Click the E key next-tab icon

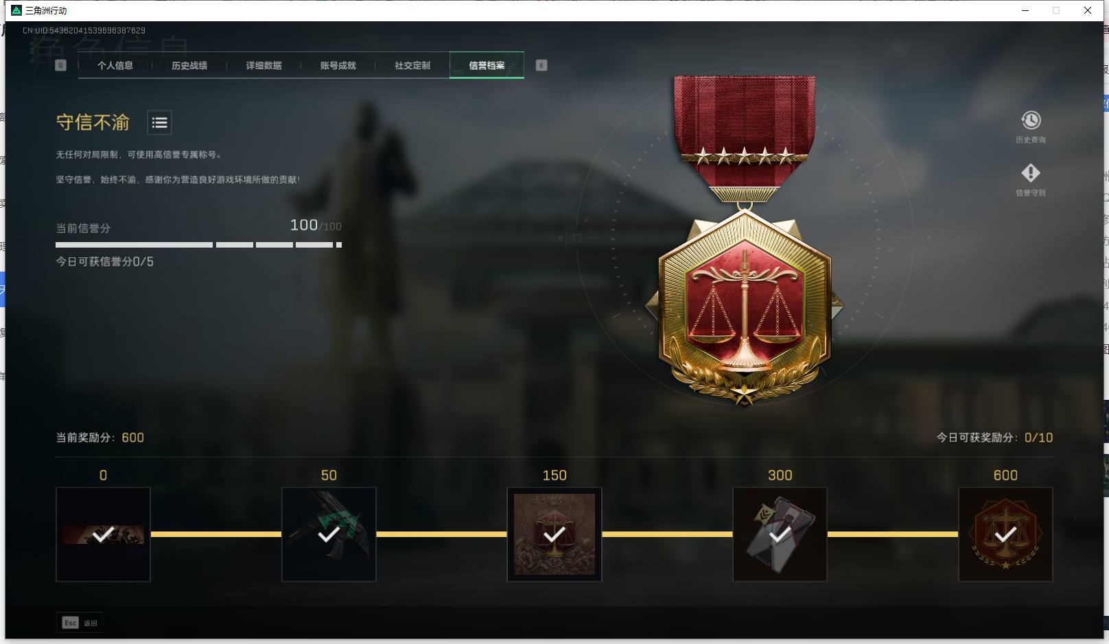(x=541, y=65)
